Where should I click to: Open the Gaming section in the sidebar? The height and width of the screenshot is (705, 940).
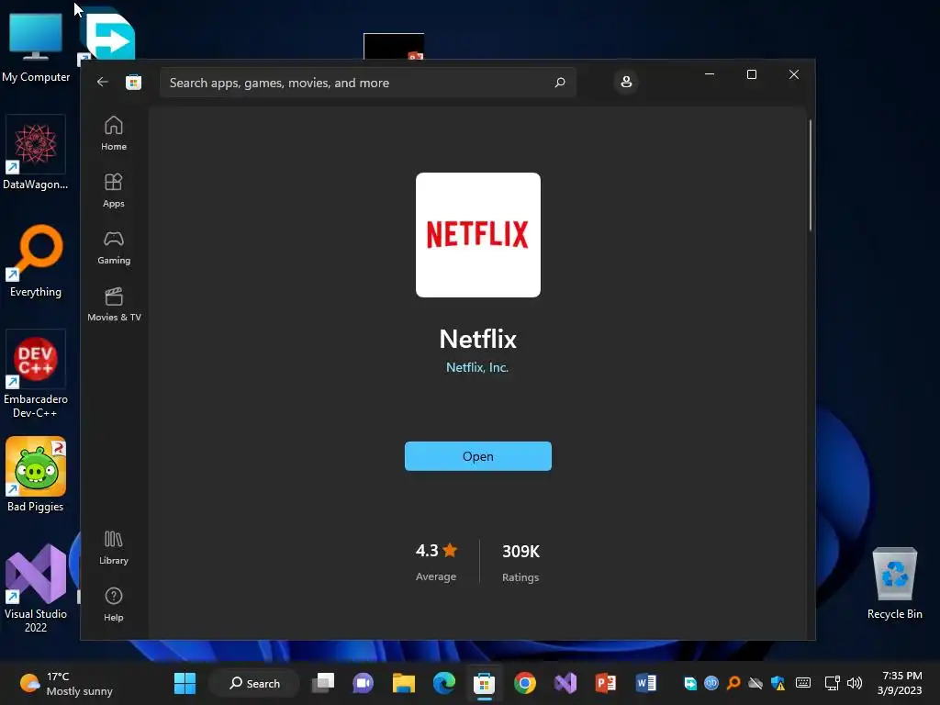[x=113, y=248]
